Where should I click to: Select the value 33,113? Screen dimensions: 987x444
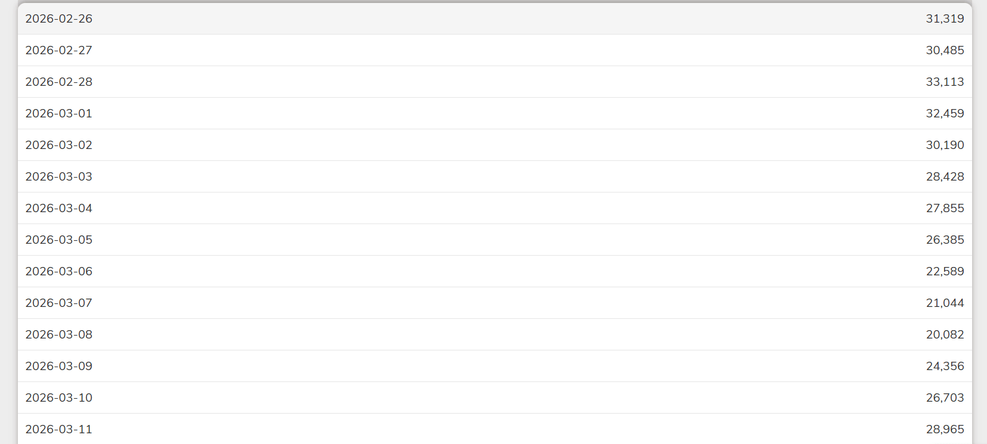pyautogui.click(x=945, y=82)
